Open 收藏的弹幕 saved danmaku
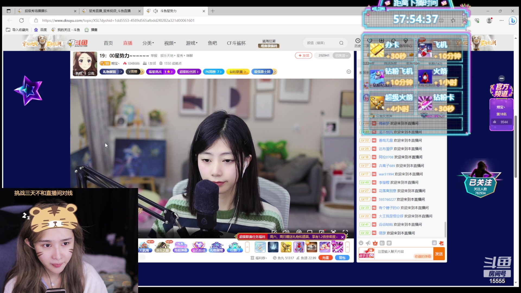521x293 pixels. click(422, 256)
